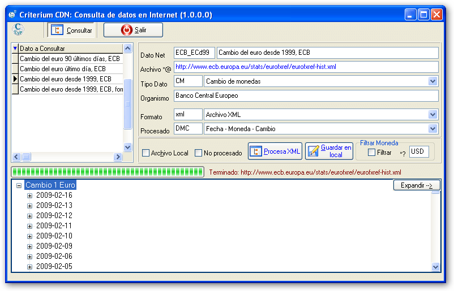Click the Expandir --> button
Screen dimensions: 454x291
(417, 185)
